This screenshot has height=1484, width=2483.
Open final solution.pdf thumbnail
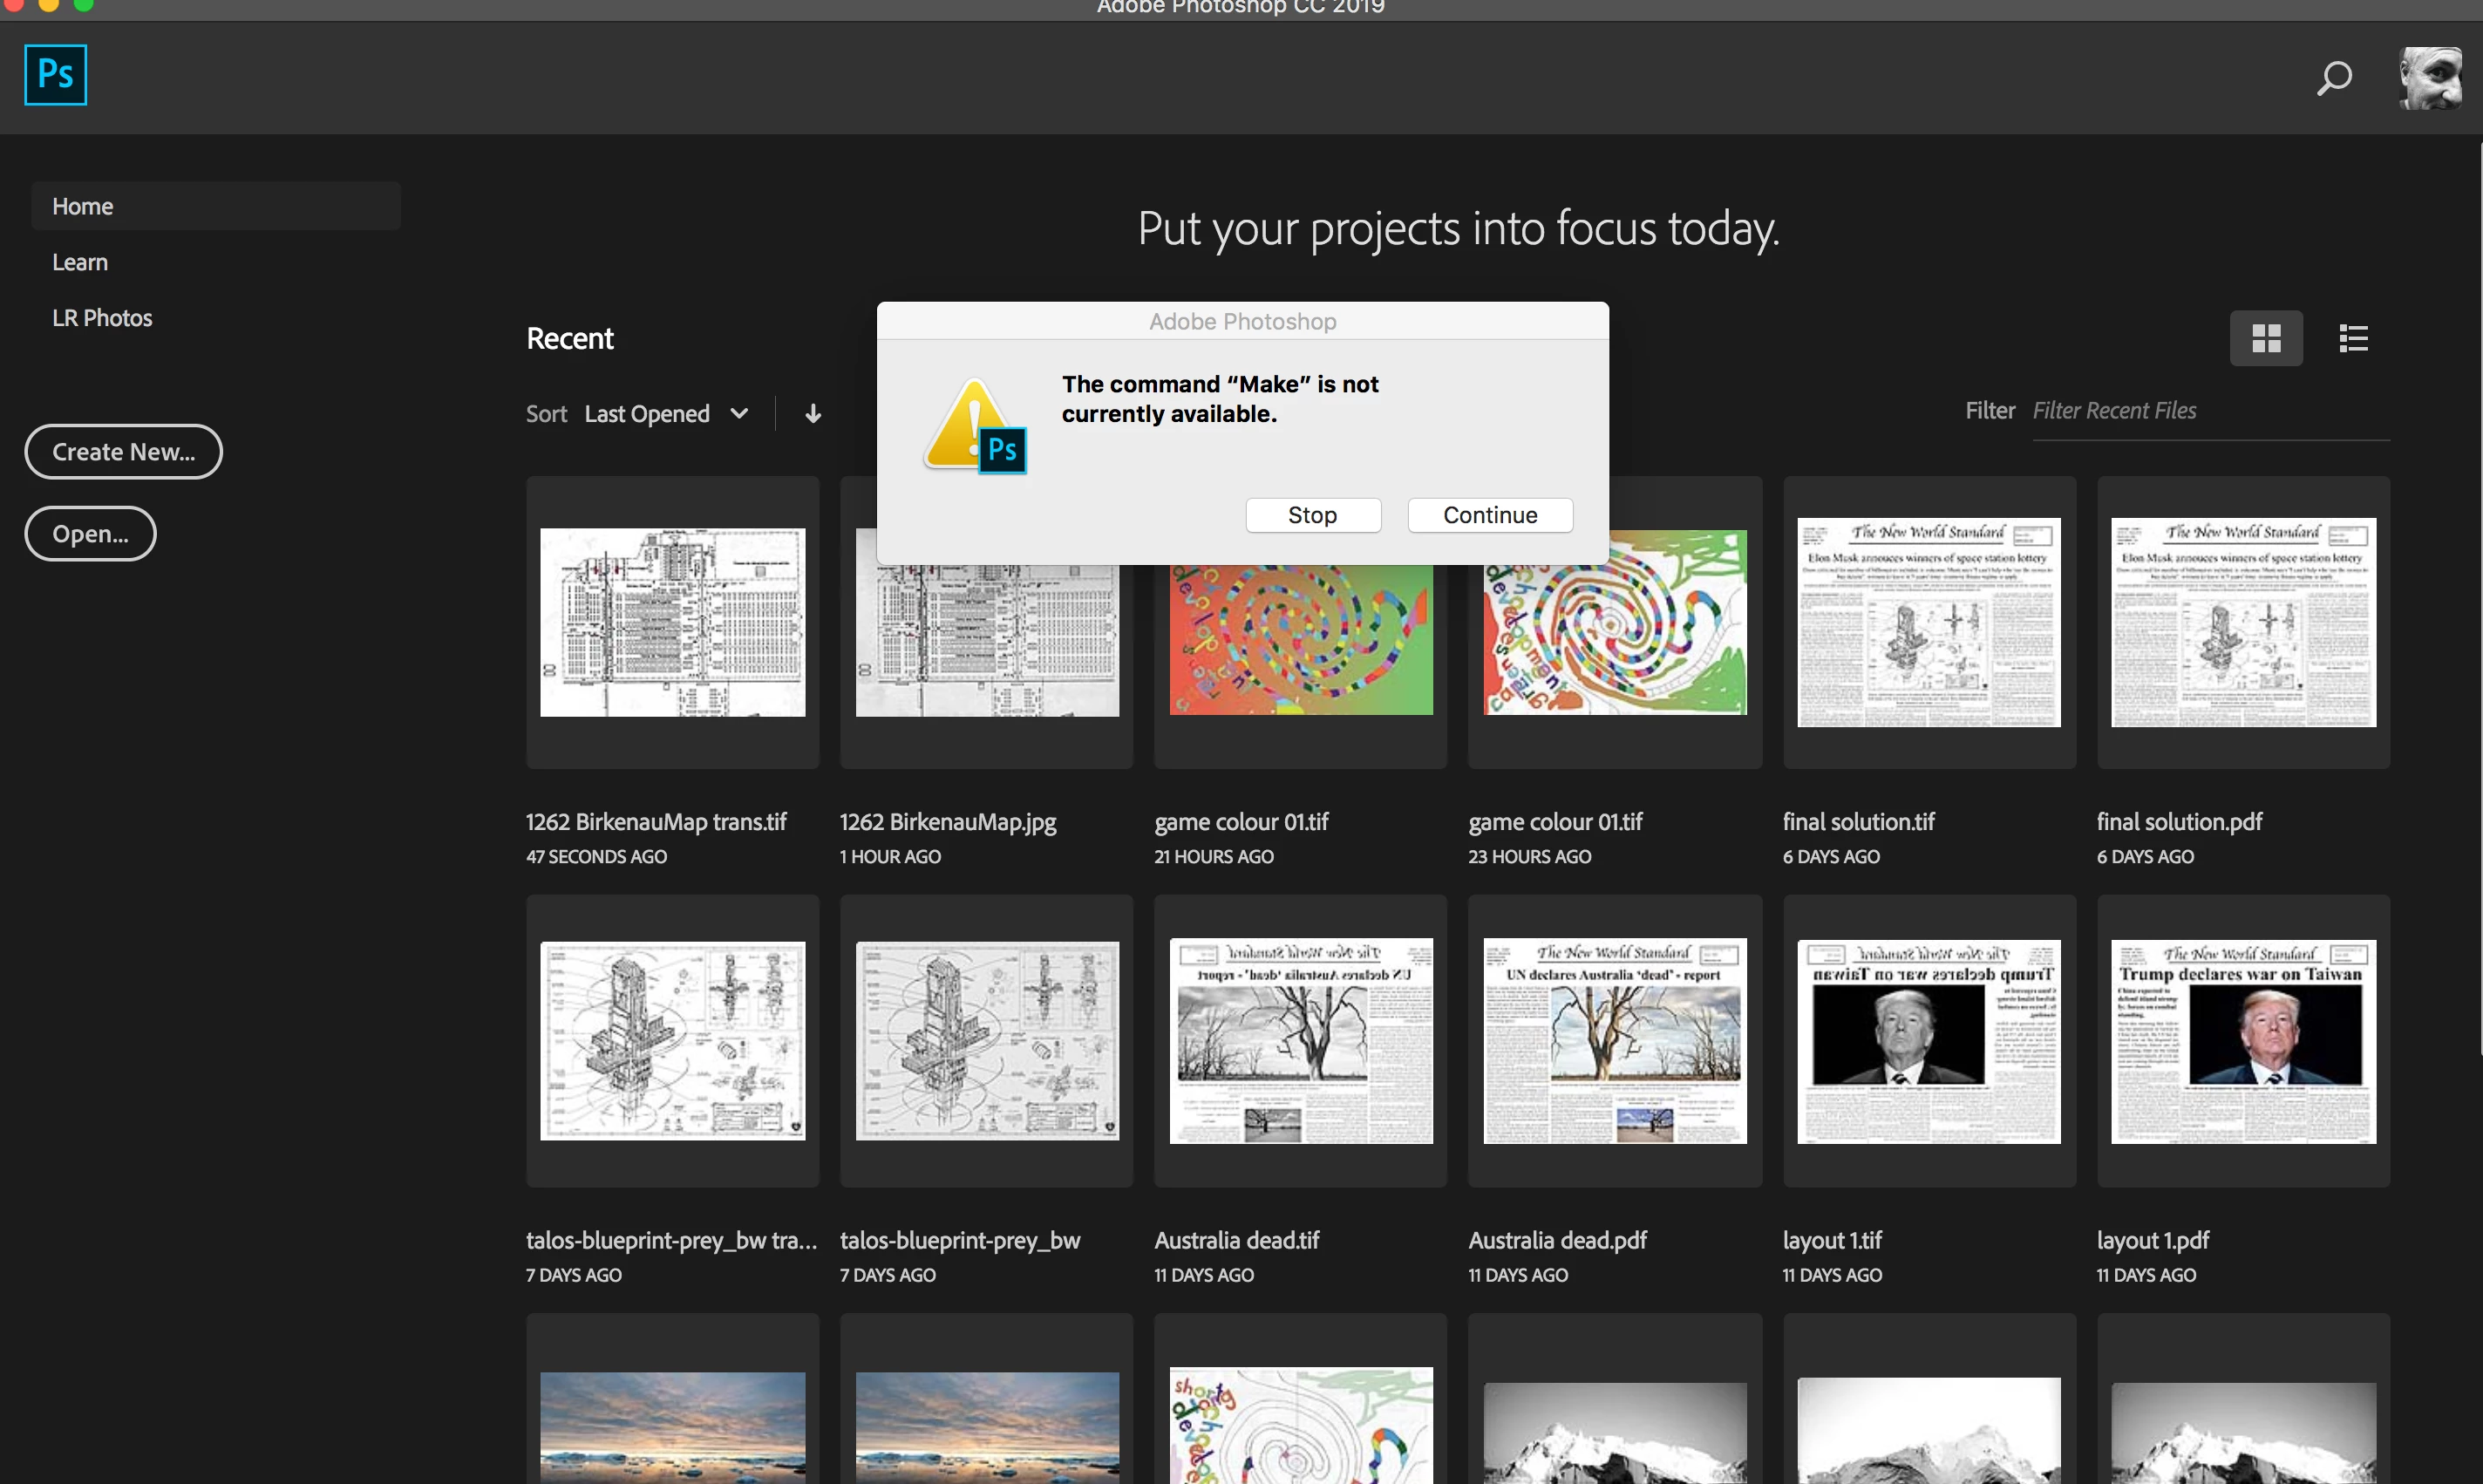pyautogui.click(x=2242, y=622)
